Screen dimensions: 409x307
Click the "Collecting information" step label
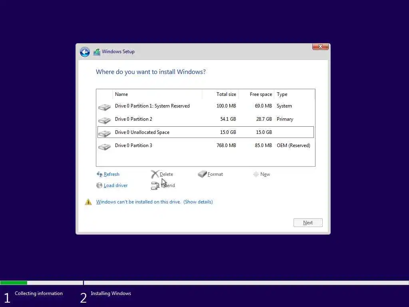[x=39, y=293]
